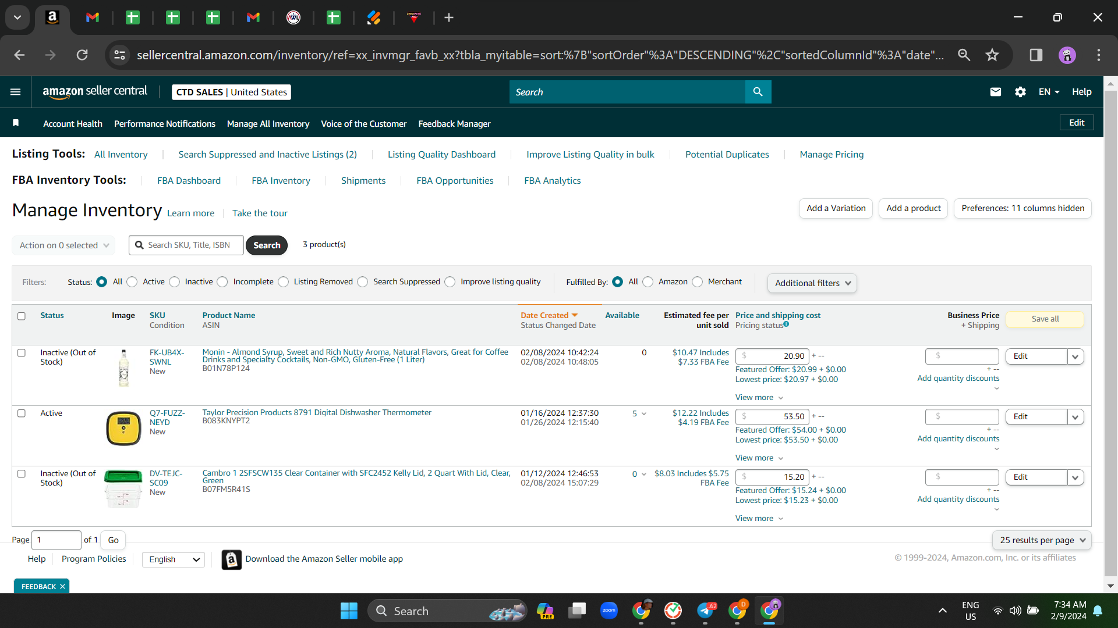Change the 25 results per page dropdown
This screenshot has width=1118, height=628.
tap(1042, 540)
